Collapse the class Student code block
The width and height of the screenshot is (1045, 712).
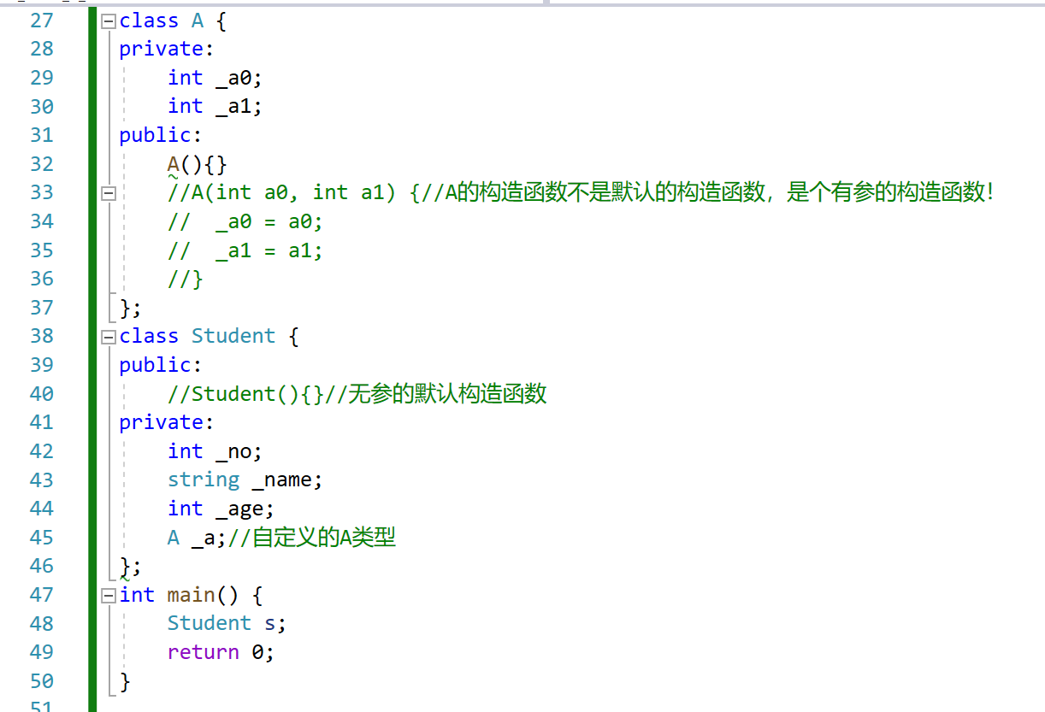[x=108, y=337]
